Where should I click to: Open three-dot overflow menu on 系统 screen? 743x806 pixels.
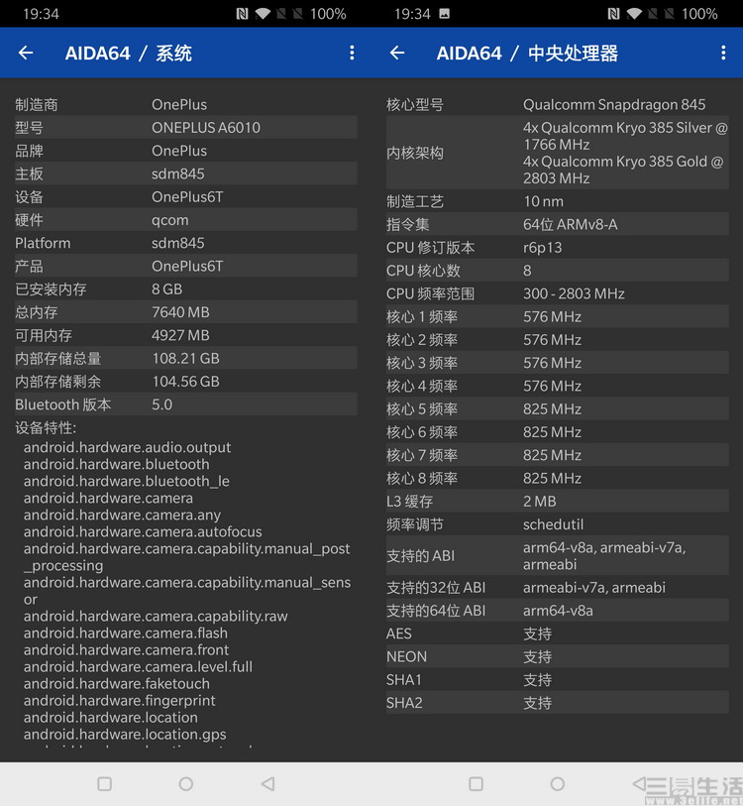pos(352,54)
